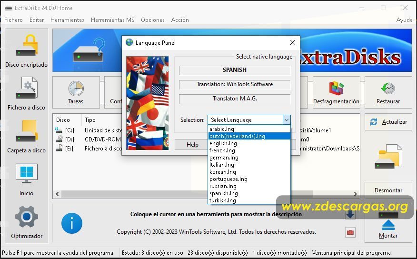Select arabic.lng from list
The image size is (417, 259).
249,129
